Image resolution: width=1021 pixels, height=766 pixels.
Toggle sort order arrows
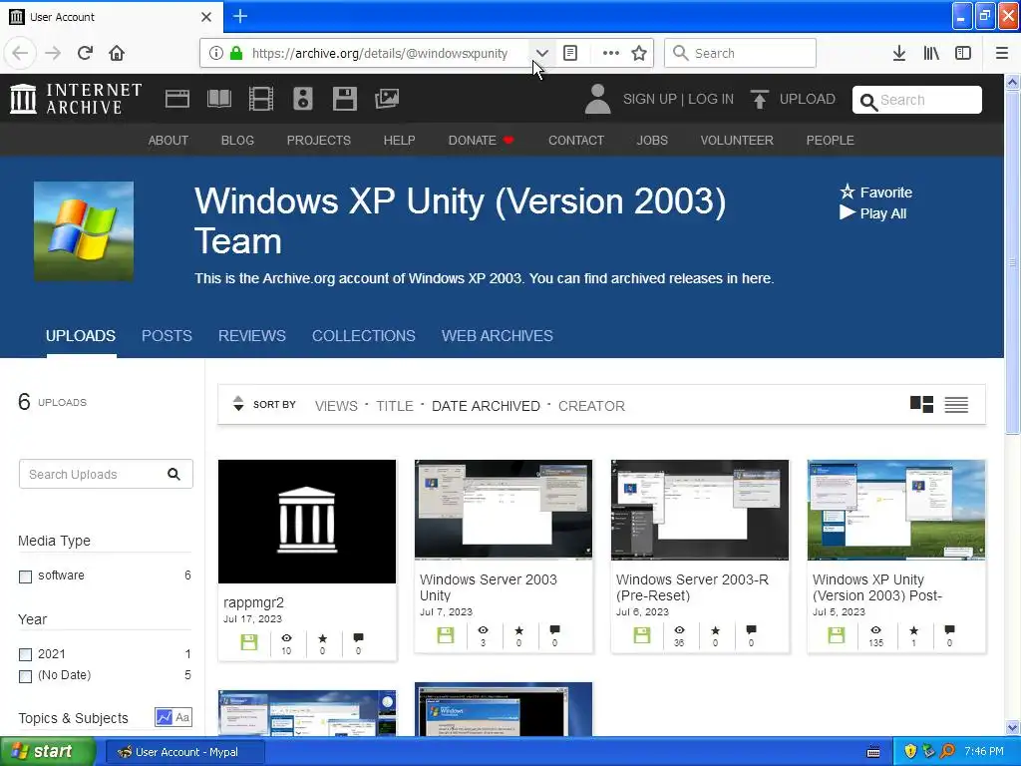(x=238, y=404)
